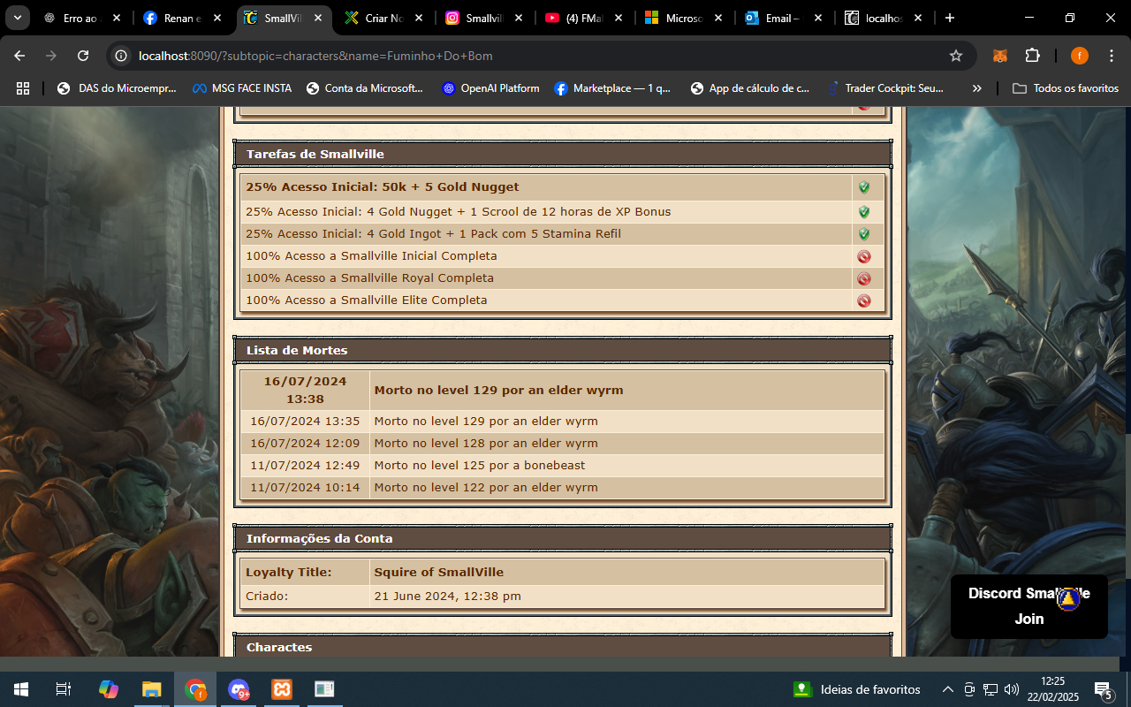Open XAMPP from the taskbar

[x=282, y=689]
